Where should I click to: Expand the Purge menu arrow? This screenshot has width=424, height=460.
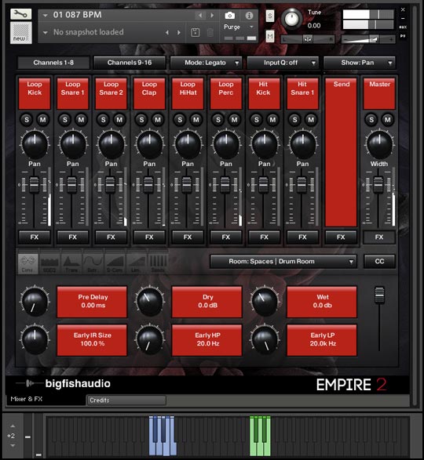coord(251,27)
